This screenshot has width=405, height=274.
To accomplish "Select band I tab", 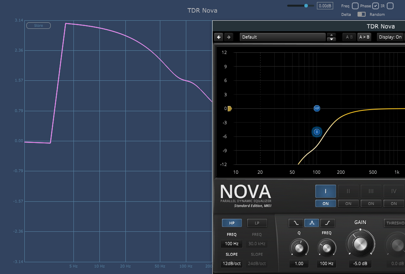I will tap(325, 191).
